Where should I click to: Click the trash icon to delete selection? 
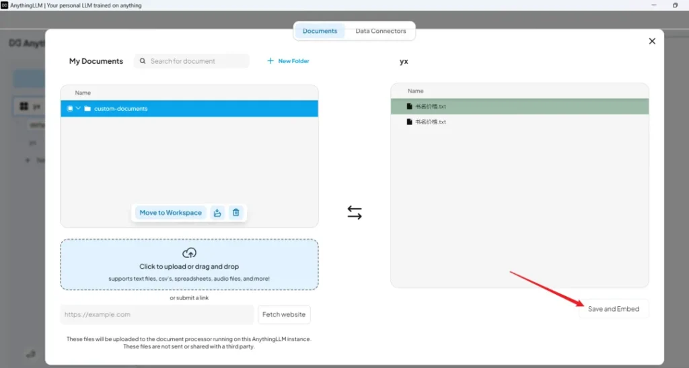(235, 213)
